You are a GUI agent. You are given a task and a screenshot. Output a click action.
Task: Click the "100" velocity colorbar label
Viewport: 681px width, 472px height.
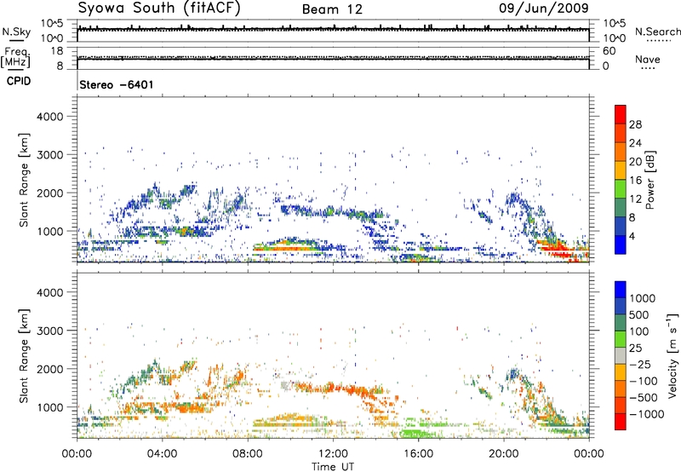639,331
